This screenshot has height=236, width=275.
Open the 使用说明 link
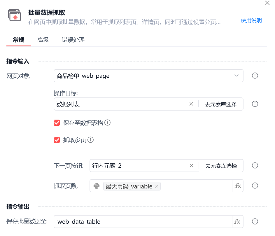coord(251,20)
